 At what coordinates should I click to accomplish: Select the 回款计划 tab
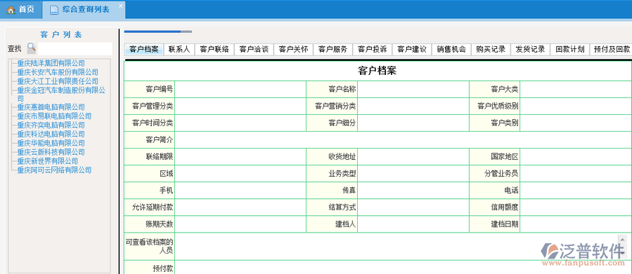coord(570,50)
